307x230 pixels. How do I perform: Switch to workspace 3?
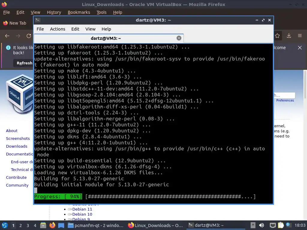(28, 226)
